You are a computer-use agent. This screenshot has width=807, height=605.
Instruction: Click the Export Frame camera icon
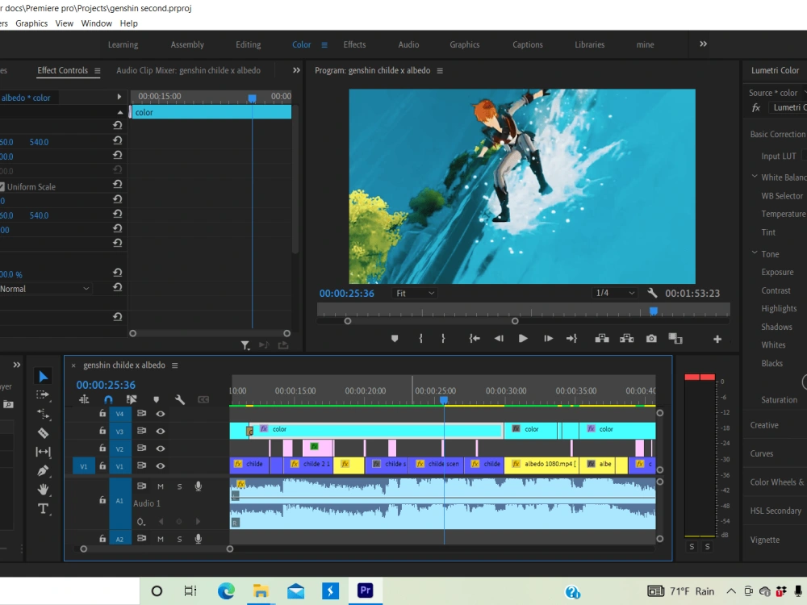(x=651, y=339)
